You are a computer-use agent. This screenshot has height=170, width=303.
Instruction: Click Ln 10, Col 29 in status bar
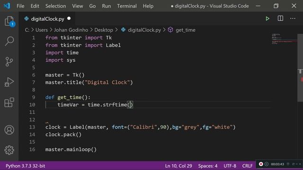point(178,166)
